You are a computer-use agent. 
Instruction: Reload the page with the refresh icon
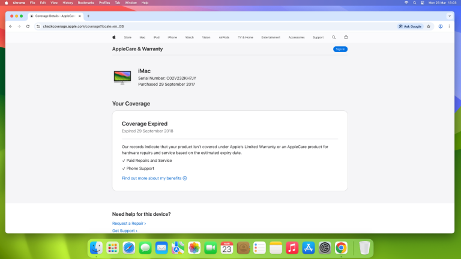(28, 26)
